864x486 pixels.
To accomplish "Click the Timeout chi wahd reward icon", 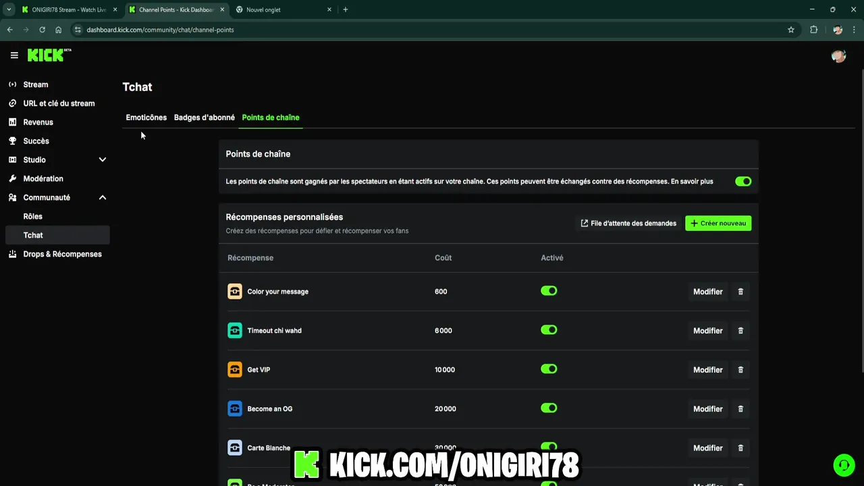I will tap(235, 331).
